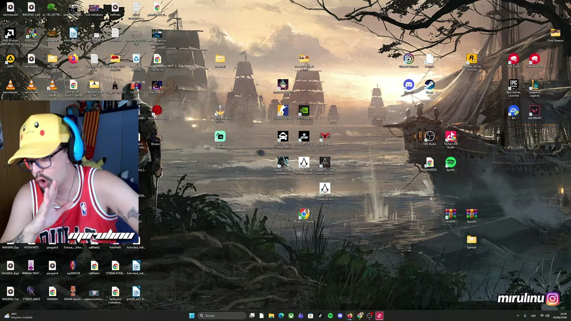Select the penguin4 media file

[52, 268]
